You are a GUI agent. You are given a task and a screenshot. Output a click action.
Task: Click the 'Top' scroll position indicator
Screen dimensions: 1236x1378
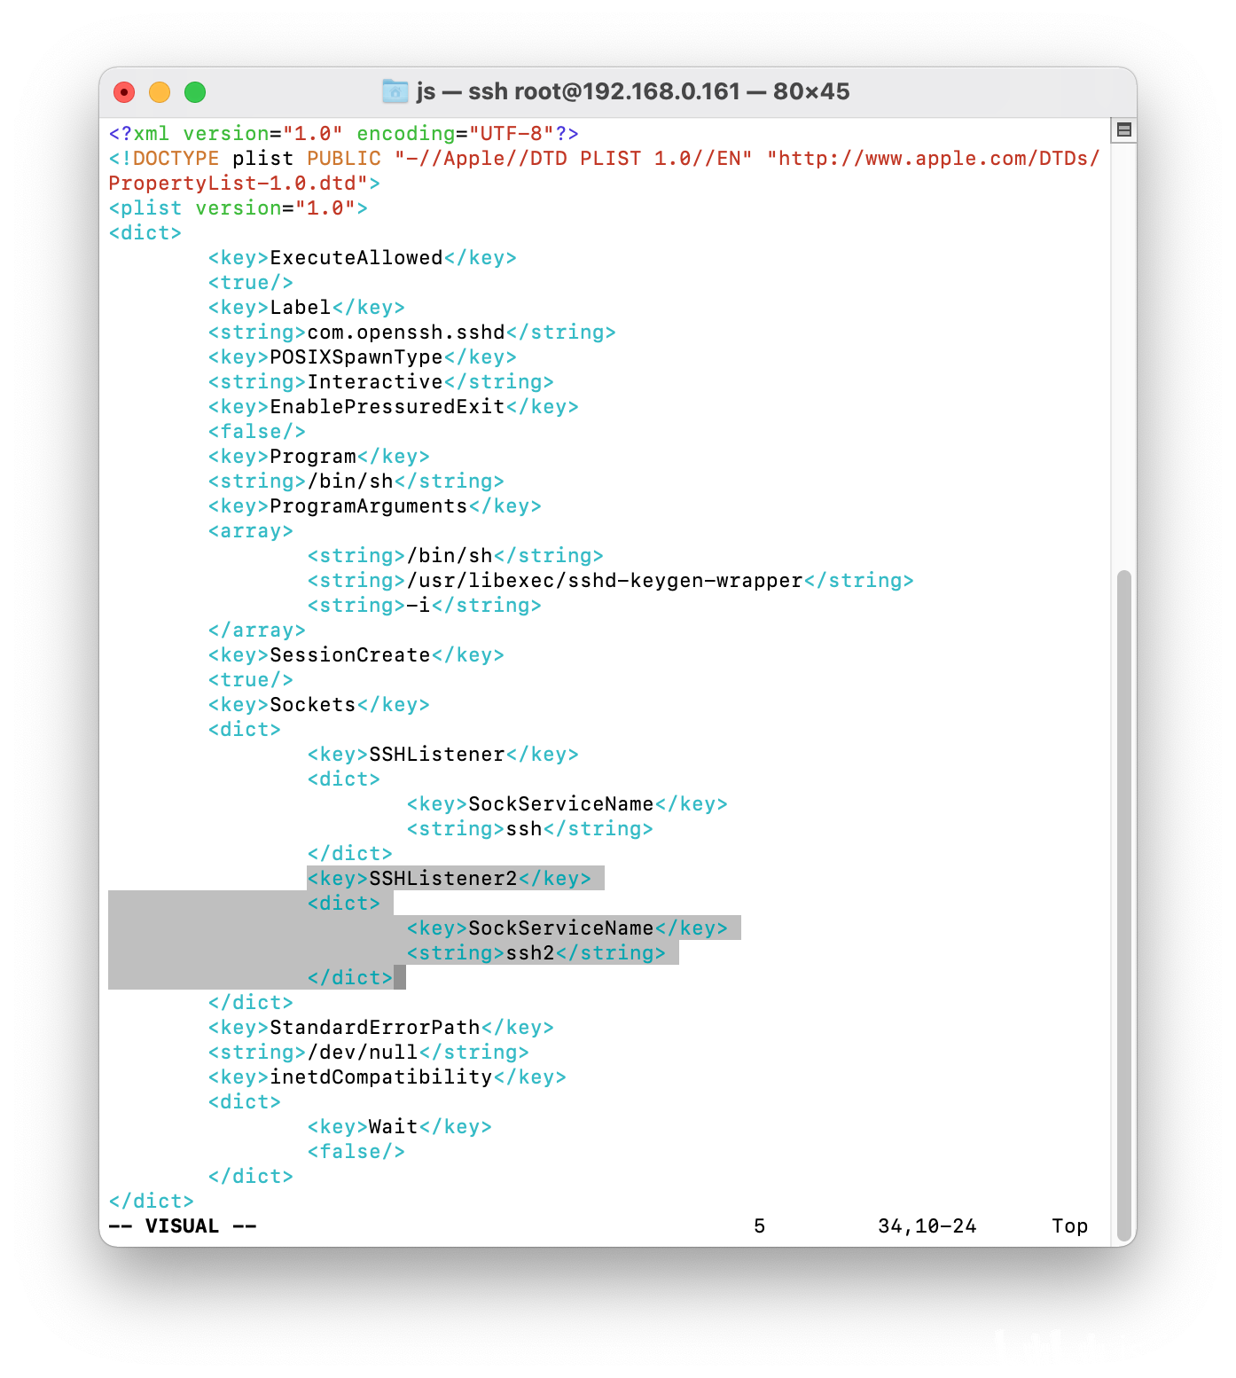tap(1070, 1226)
